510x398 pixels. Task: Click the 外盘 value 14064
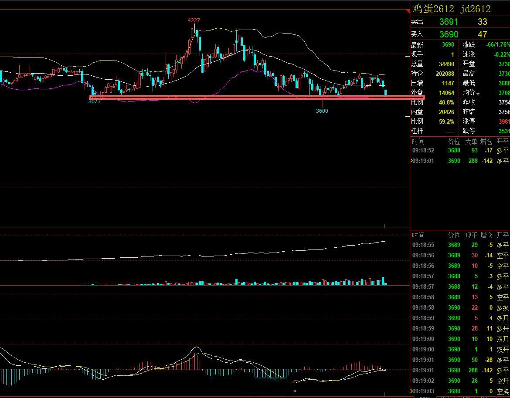coord(446,93)
